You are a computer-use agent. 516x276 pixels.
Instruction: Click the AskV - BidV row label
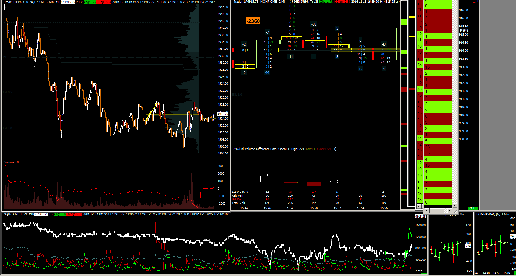click(x=240, y=192)
